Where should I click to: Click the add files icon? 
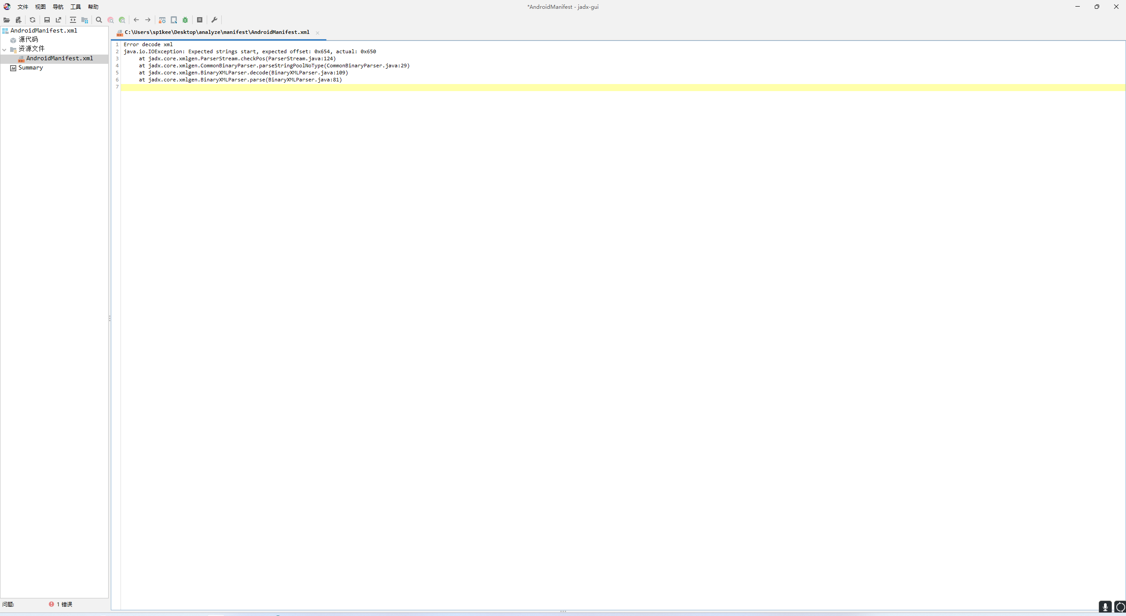(18, 20)
